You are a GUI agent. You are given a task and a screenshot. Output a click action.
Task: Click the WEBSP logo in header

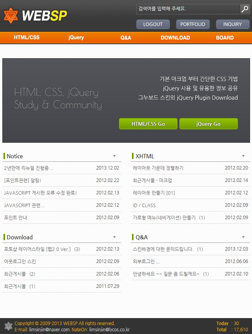pyautogui.click(x=35, y=16)
